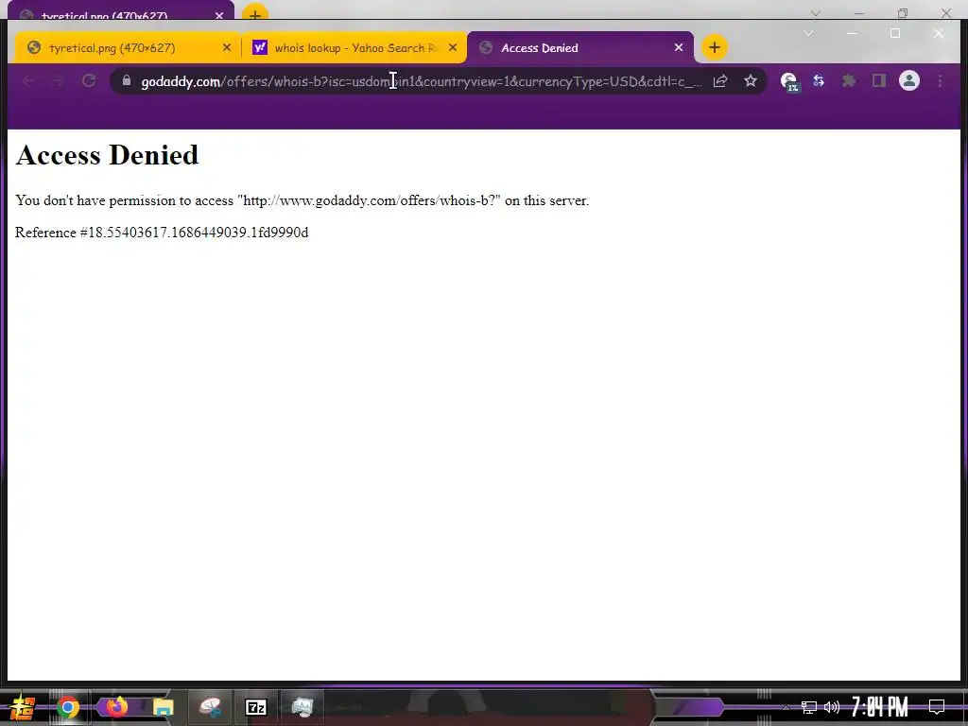Close the whois lookup Yahoo tab
This screenshot has height=726, width=968.
pos(453,47)
